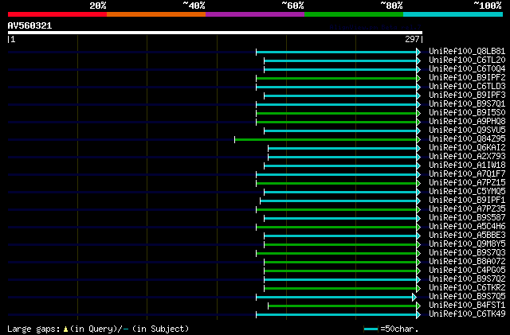Screen dimensions: 510x335
Task: Click the green alignment bar for B9IPF2
Action: tap(336, 78)
